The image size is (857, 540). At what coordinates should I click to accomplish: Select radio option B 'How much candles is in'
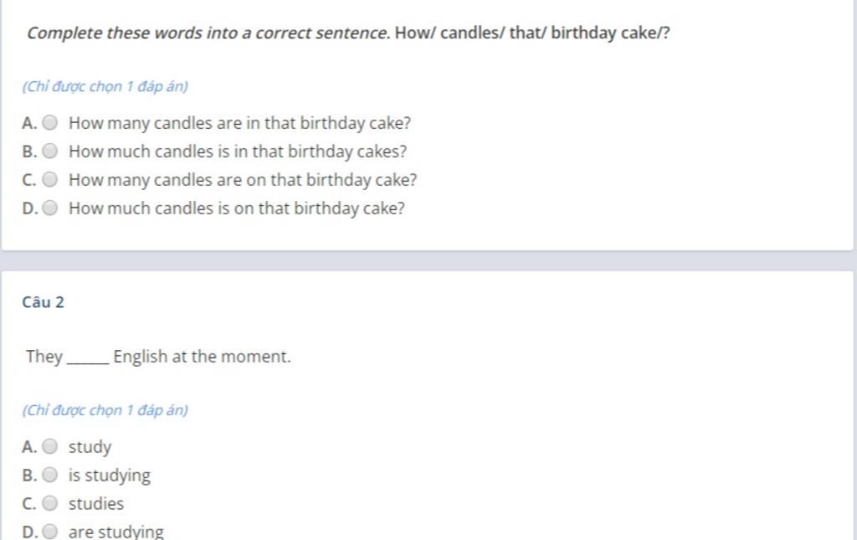[x=49, y=151]
